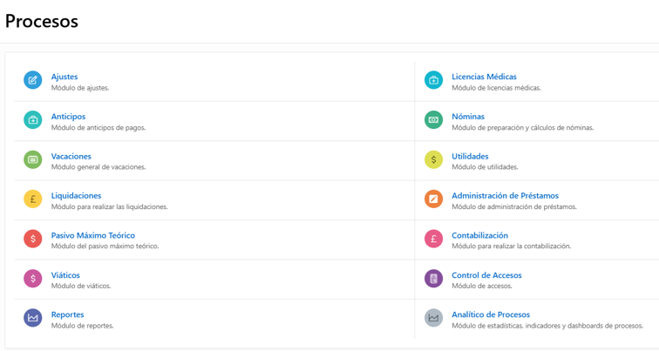This screenshot has height=351, width=659.
Task: Click the pink Contabilización icon
Action: click(433, 239)
